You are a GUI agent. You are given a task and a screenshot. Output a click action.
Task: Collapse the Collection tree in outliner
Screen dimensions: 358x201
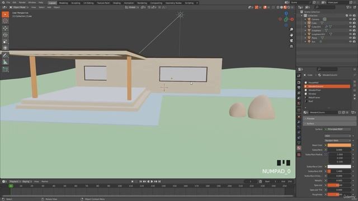302,16
